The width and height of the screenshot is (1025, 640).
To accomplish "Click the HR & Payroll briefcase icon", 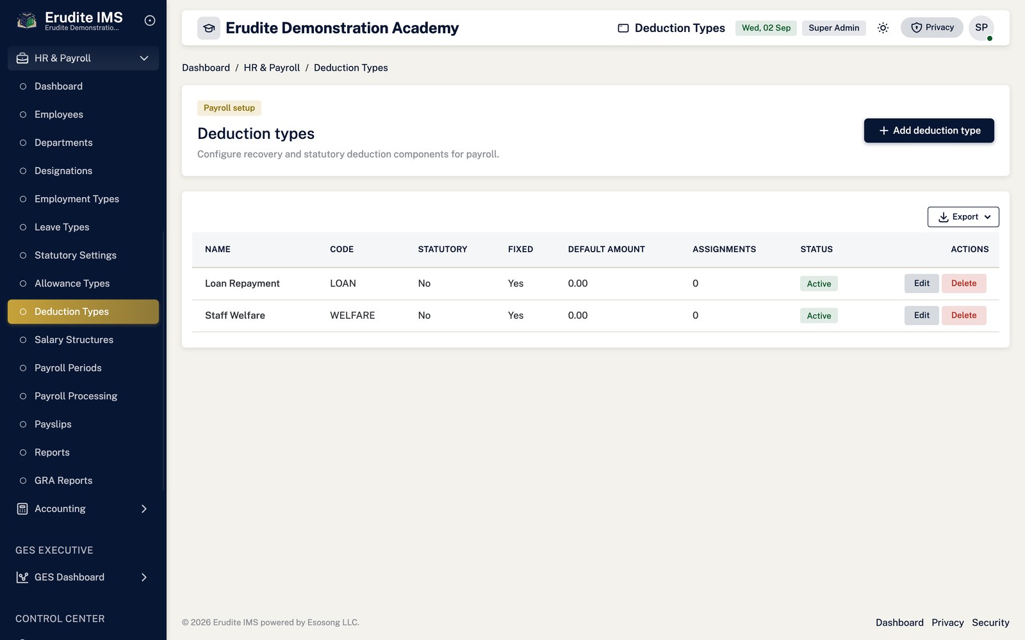I will [22, 58].
